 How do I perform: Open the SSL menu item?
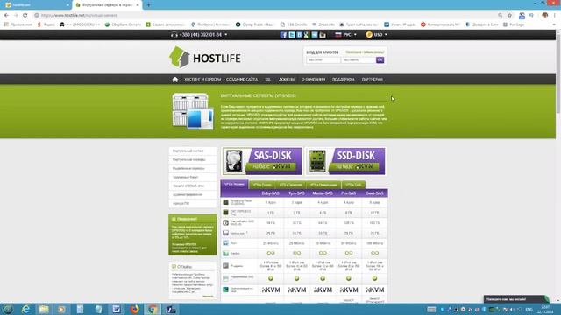point(268,80)
